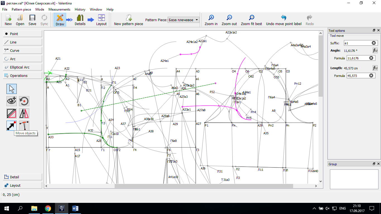Pick the flip objects by line tool

pos(11,113)
